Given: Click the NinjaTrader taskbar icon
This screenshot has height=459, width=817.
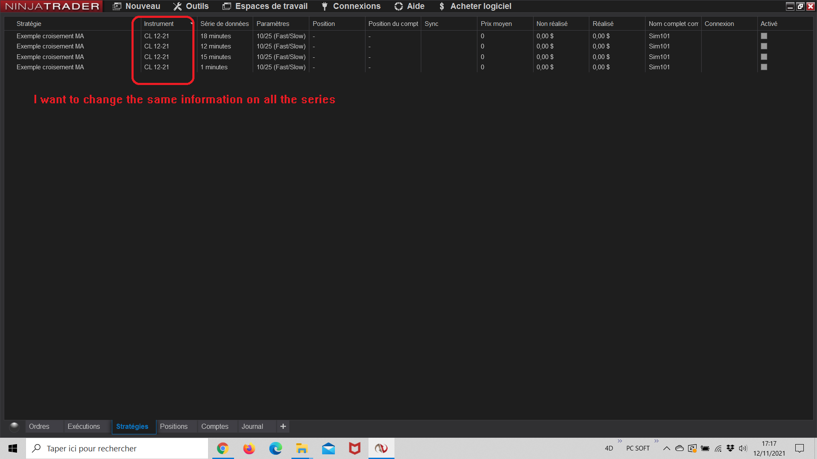Looking at the screenshot, I should [x=381, y=448].
